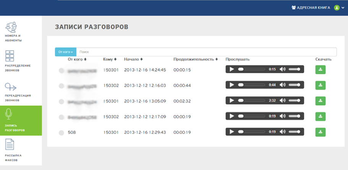Open Рассылка факсов document icon
The image size is (348, 170).
click(10, 144)
